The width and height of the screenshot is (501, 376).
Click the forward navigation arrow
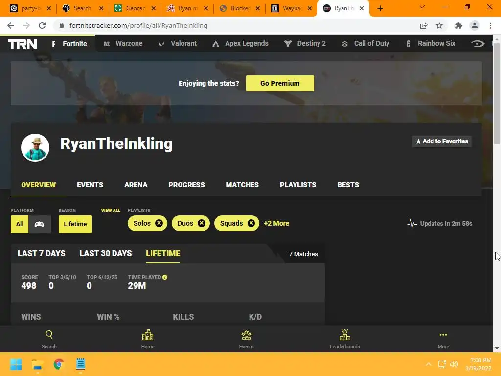coord(26,25)
